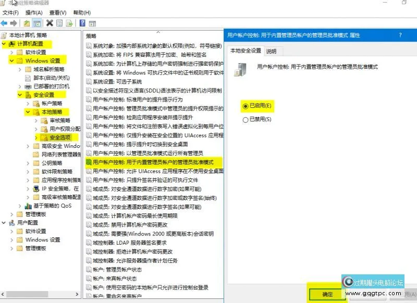The height and width of the screenshot is (303, 417).
Task: Open the 操作 menu
Action: click(32, 11)
